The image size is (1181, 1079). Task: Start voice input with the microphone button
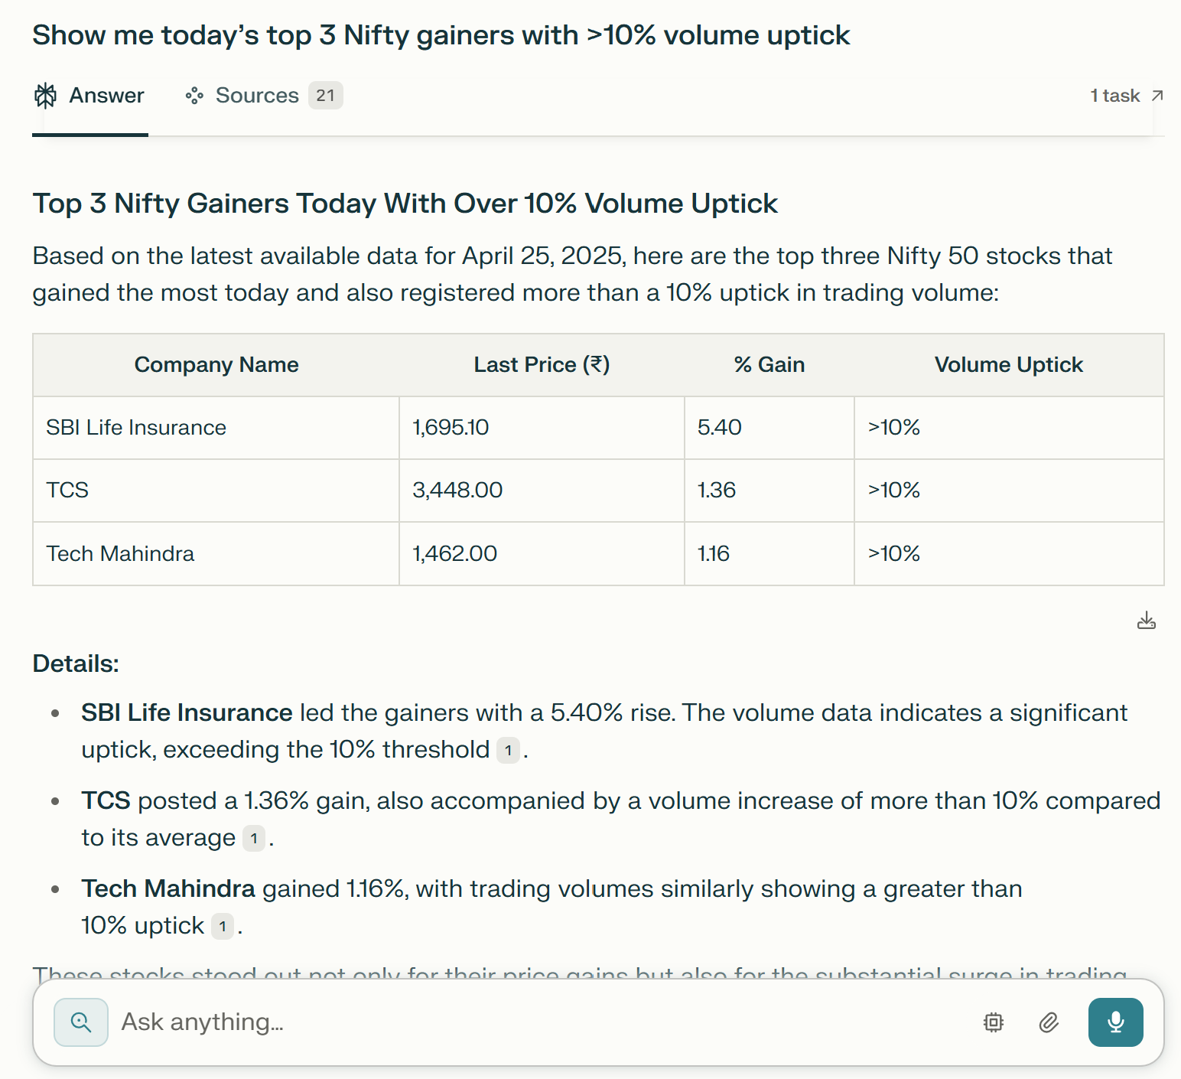click(x=1115, y=1022)
